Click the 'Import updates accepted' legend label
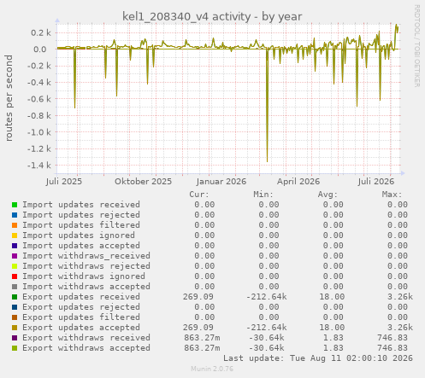 tap(81, 246)
